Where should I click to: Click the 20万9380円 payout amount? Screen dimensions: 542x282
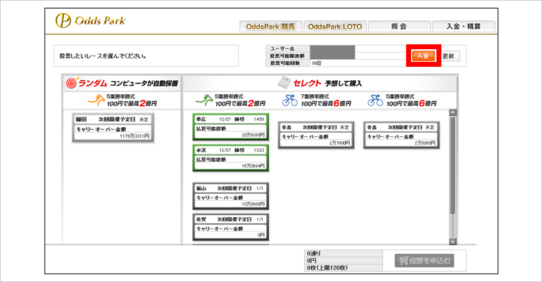(253, 135)
